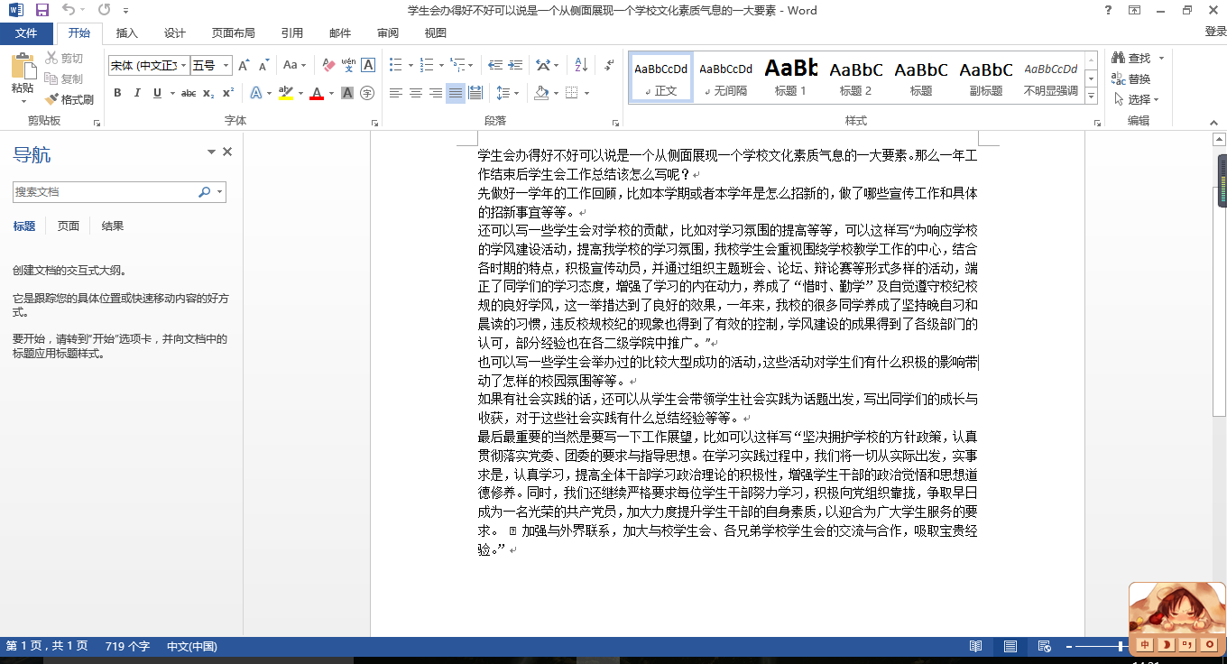This screenshot has width=1227, height=664.
Task: Click the Character Shading icon
Action: [347, 93]
